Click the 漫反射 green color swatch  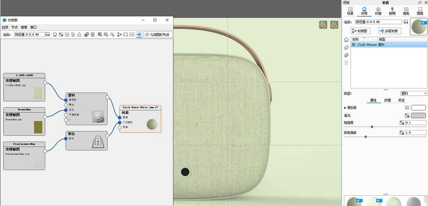coord(407,108)
